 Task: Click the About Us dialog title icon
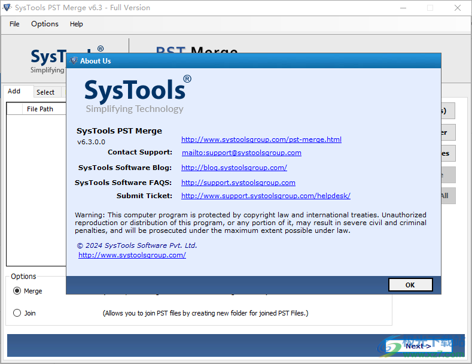pyautogui.click(x=74, y=61)
